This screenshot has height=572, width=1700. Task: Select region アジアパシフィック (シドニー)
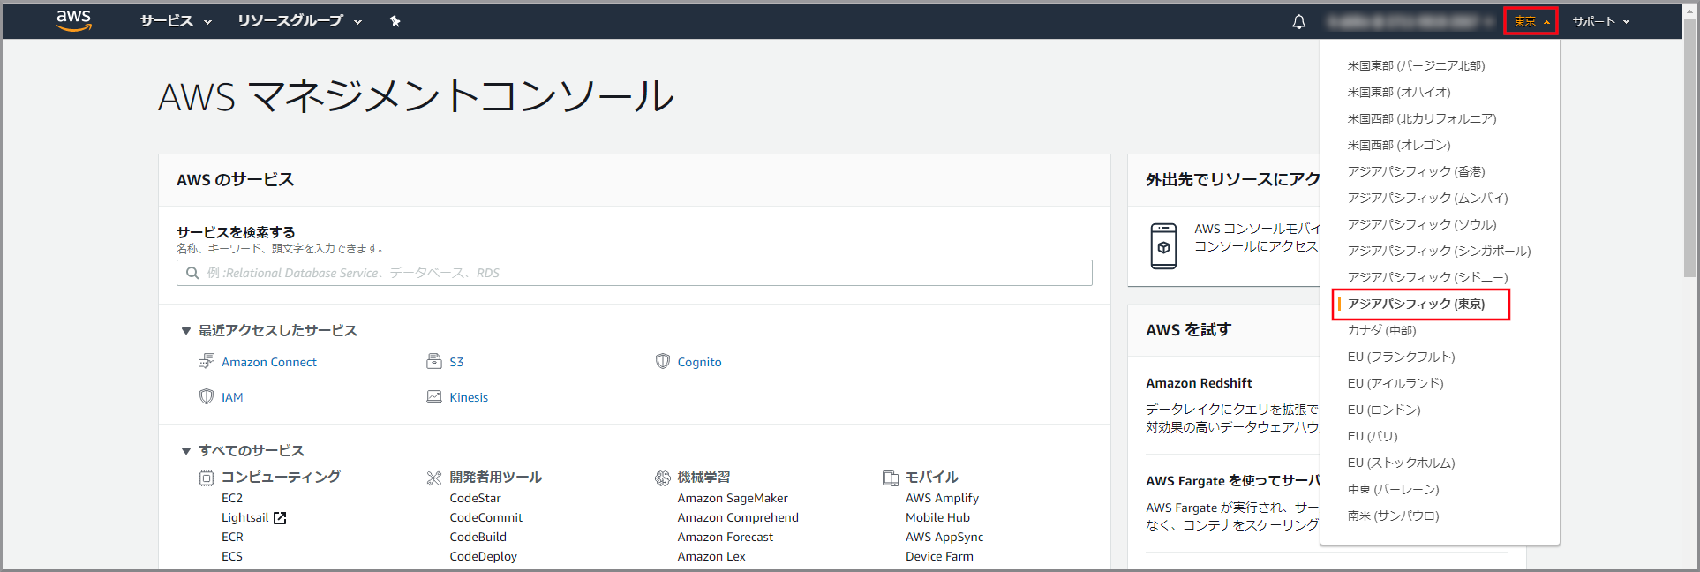pyautogui.click(x=1427, y=277)
